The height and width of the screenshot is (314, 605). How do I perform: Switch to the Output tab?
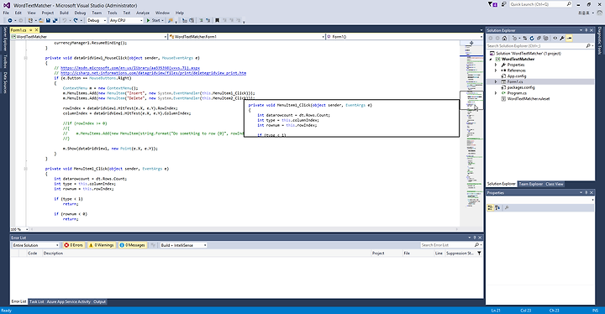pyautogui.click(x=99, y=301)
